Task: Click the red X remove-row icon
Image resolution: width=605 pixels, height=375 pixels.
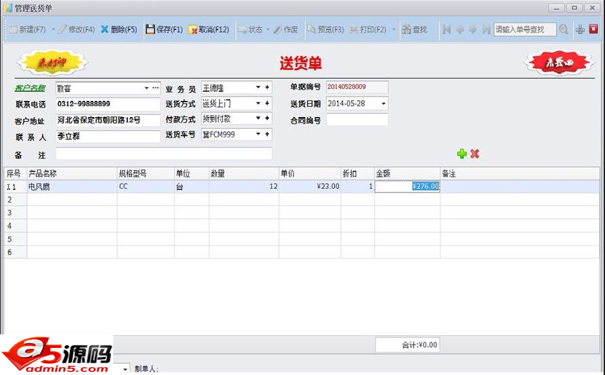Action: [475, 154]
